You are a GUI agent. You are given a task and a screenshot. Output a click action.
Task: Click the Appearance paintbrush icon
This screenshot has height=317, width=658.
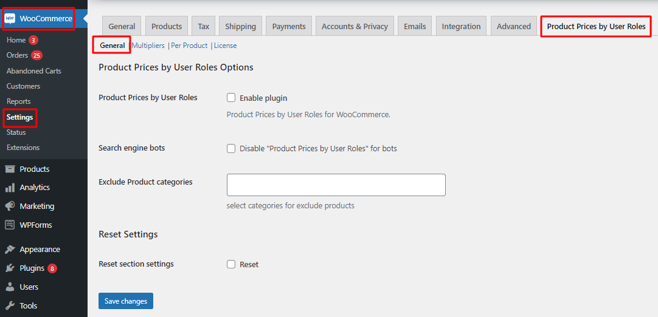10,250
